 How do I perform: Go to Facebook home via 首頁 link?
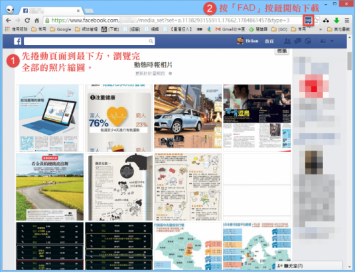[x=269, y=41]
